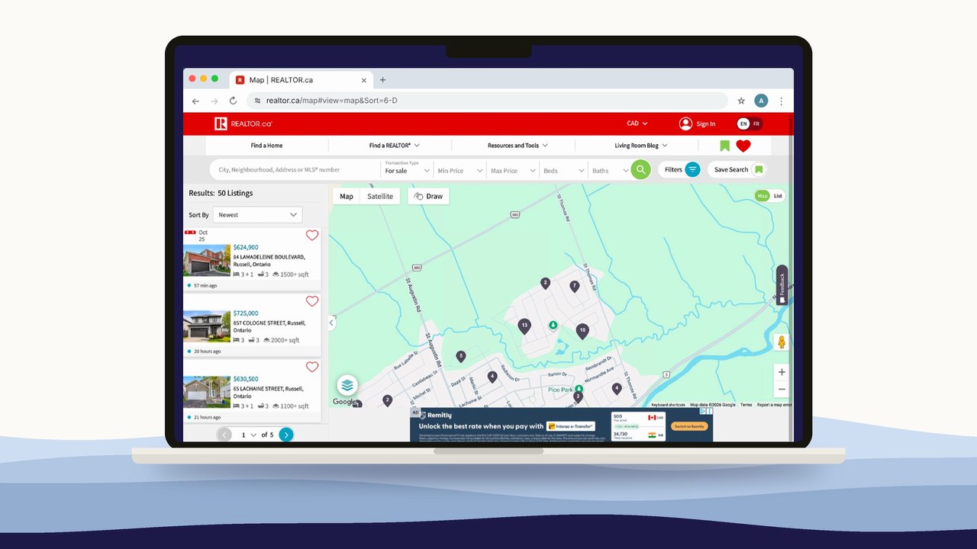Open the CAD currency dropdown
Viewport: 977px width, 549px height.
(637, 124)
